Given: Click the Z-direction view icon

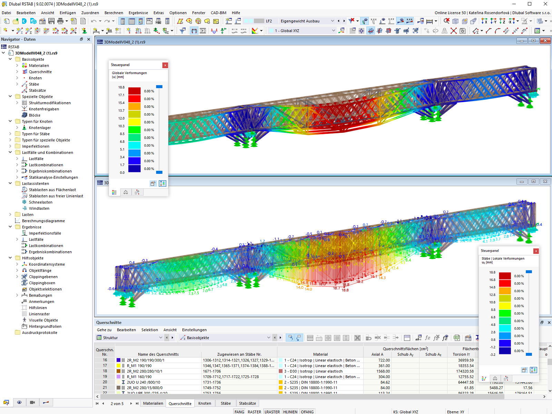Looking at the screenshot, I should 502,21.
